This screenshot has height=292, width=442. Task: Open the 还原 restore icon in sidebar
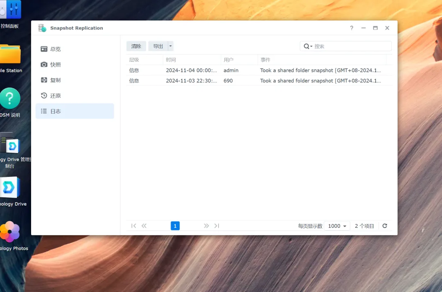44,96
